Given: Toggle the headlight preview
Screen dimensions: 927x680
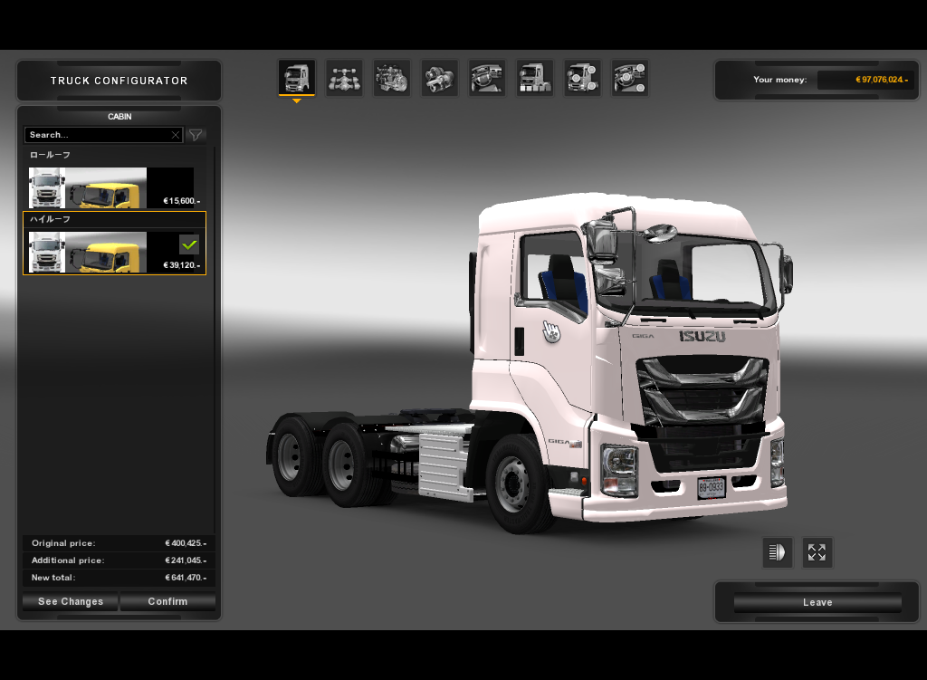Looking at the screenshot, I should [x=777, y=552].
